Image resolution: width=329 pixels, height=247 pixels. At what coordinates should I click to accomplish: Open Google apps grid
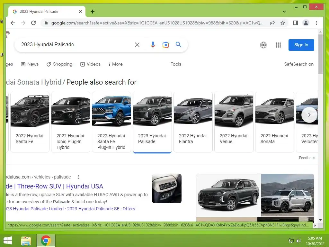278,45
